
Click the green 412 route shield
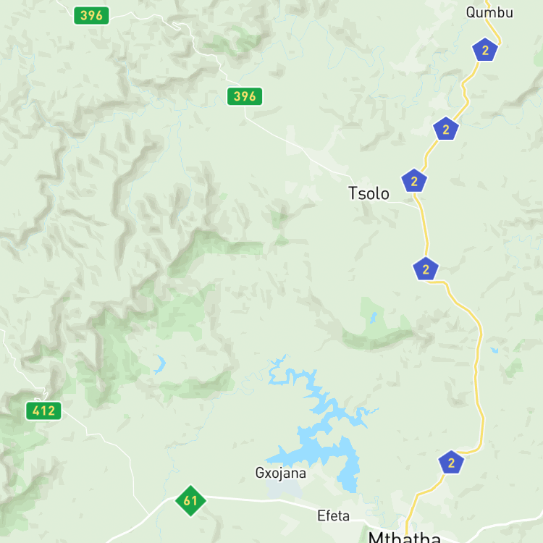(x=43, y=411)
